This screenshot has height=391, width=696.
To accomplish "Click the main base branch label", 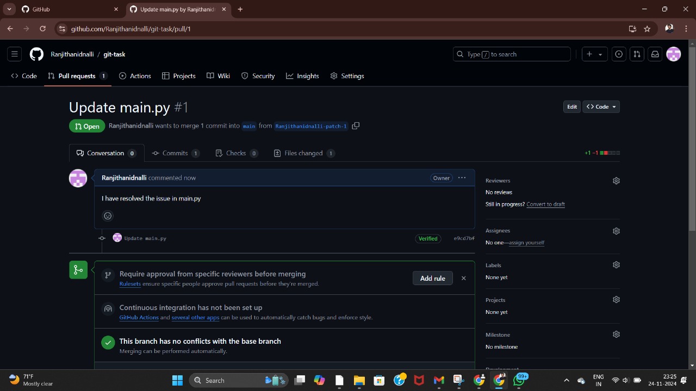I will [249, 126].
